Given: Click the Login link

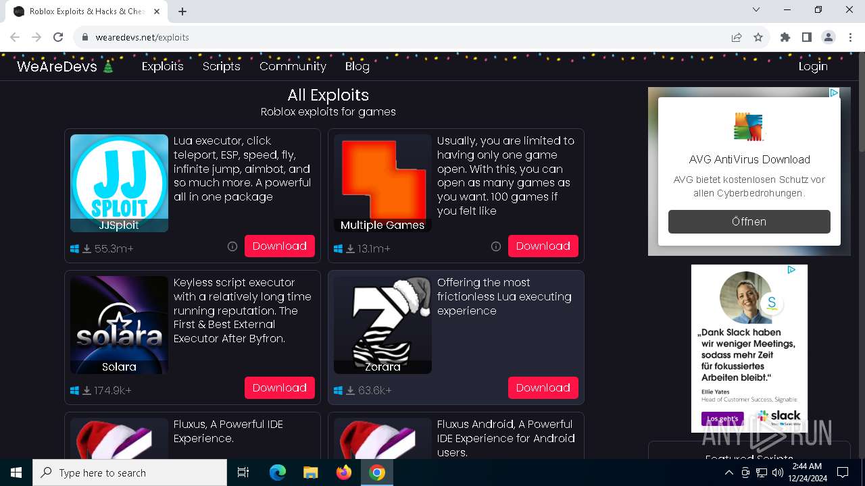Looking at the screenshot, I should point(813,66).
